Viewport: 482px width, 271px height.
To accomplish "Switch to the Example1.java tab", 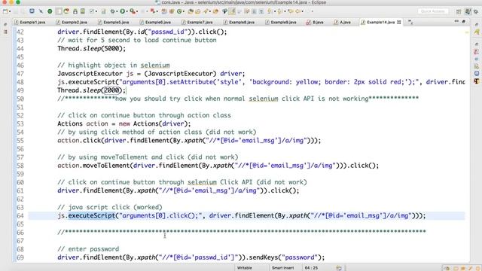I will point(30,22).
